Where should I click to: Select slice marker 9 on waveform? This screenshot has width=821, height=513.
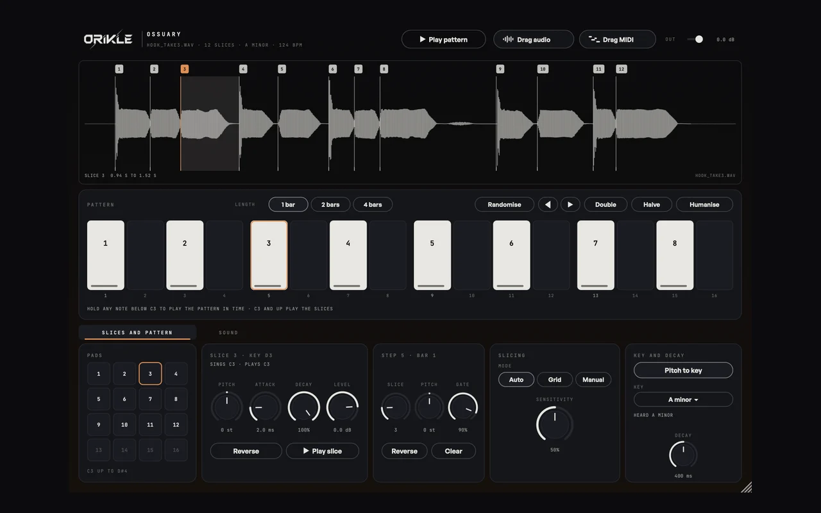click(500, 69)
